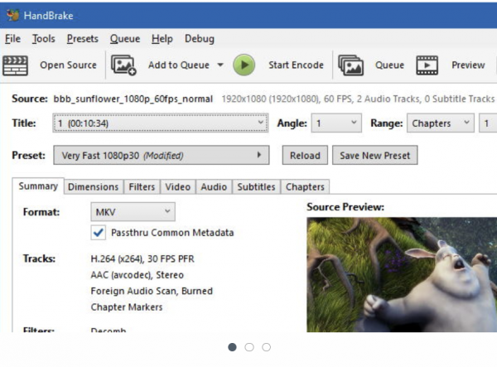Switch to the Dimensions tab

93,186
